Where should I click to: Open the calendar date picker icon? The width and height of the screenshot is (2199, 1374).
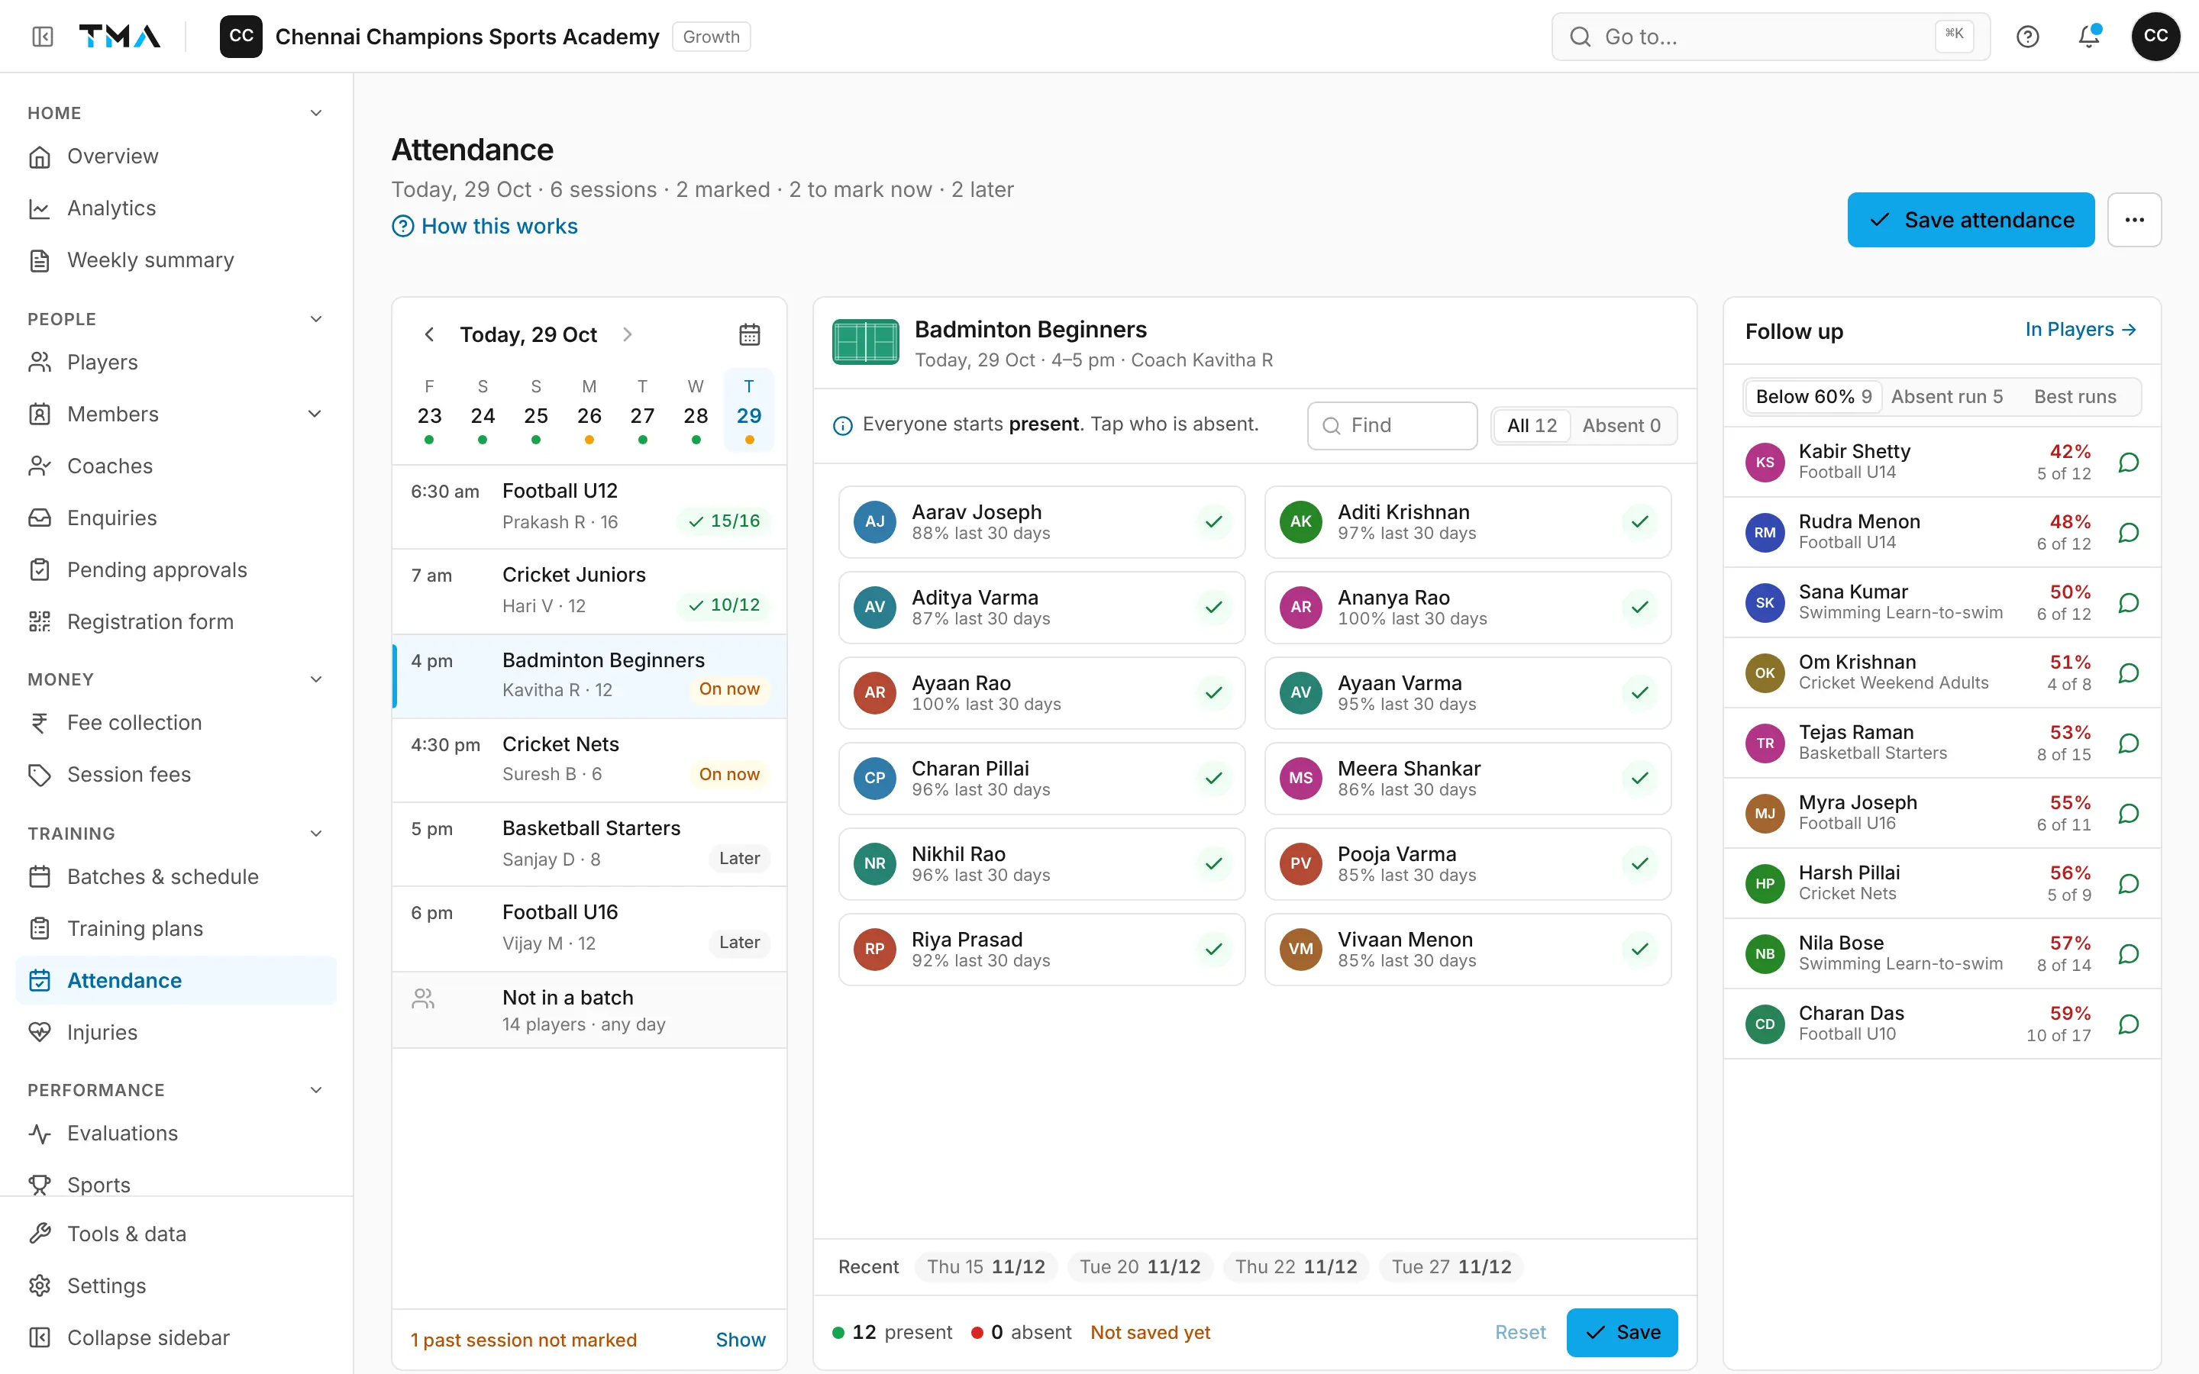click(749, 334)
